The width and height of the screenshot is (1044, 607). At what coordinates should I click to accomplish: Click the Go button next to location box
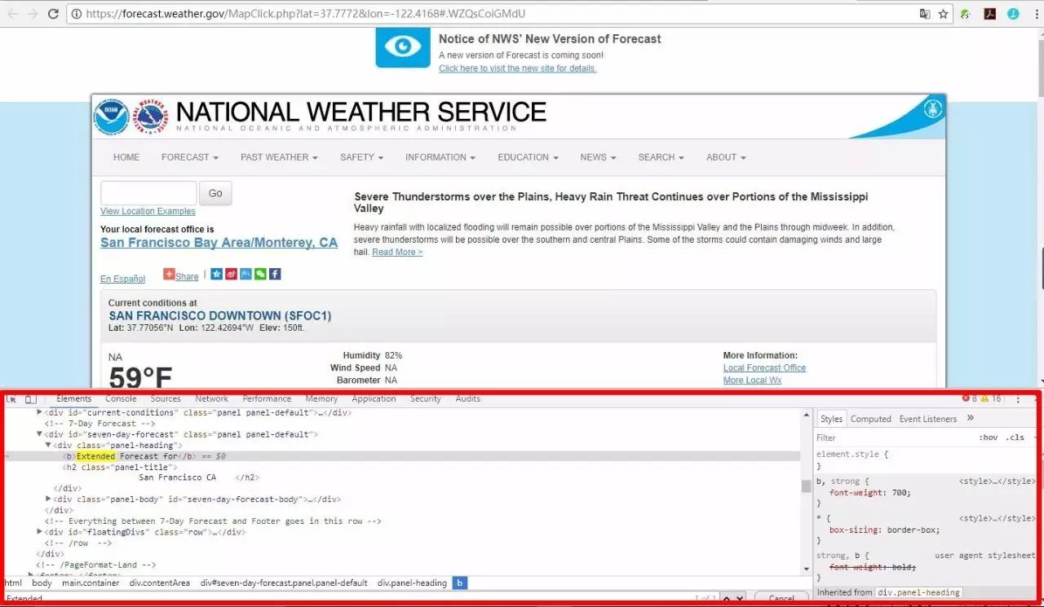215,193
